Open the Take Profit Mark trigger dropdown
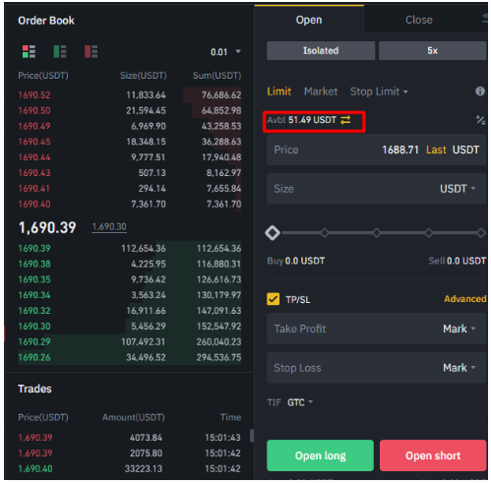Screen dimensions: 491x483 (459, 329)
